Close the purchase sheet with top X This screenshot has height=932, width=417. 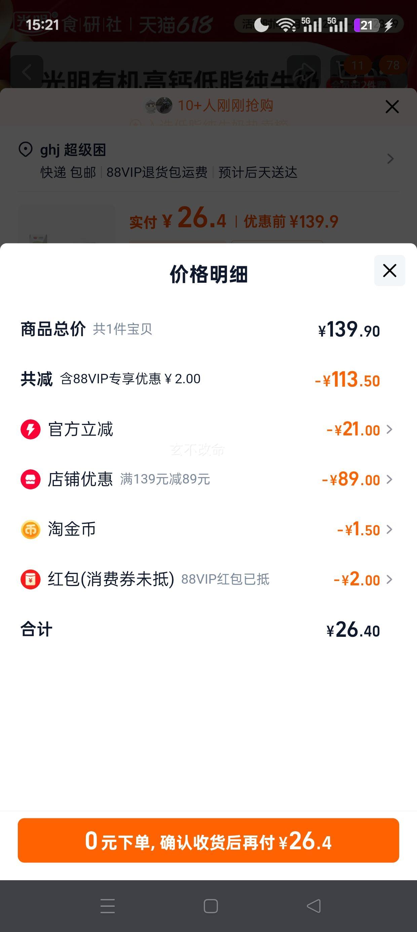pyautogui.click(x=392, y=107)
